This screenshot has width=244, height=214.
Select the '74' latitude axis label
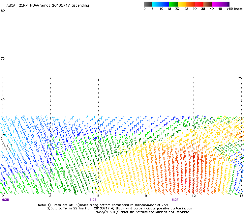(x=3, y=134)
